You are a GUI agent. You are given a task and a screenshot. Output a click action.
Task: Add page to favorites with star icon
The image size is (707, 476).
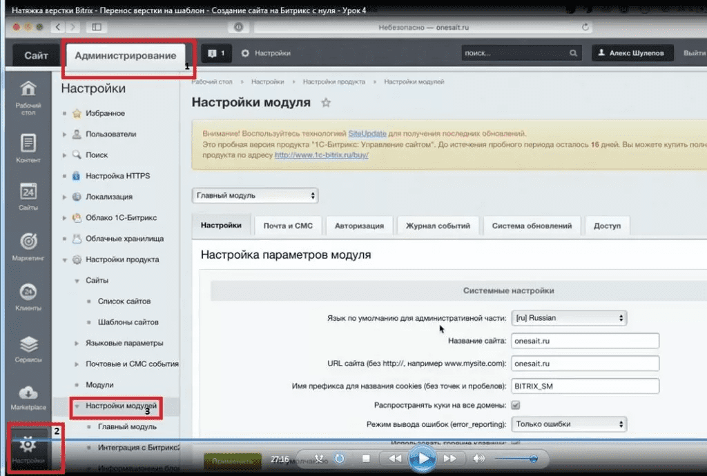click(326, 103)
